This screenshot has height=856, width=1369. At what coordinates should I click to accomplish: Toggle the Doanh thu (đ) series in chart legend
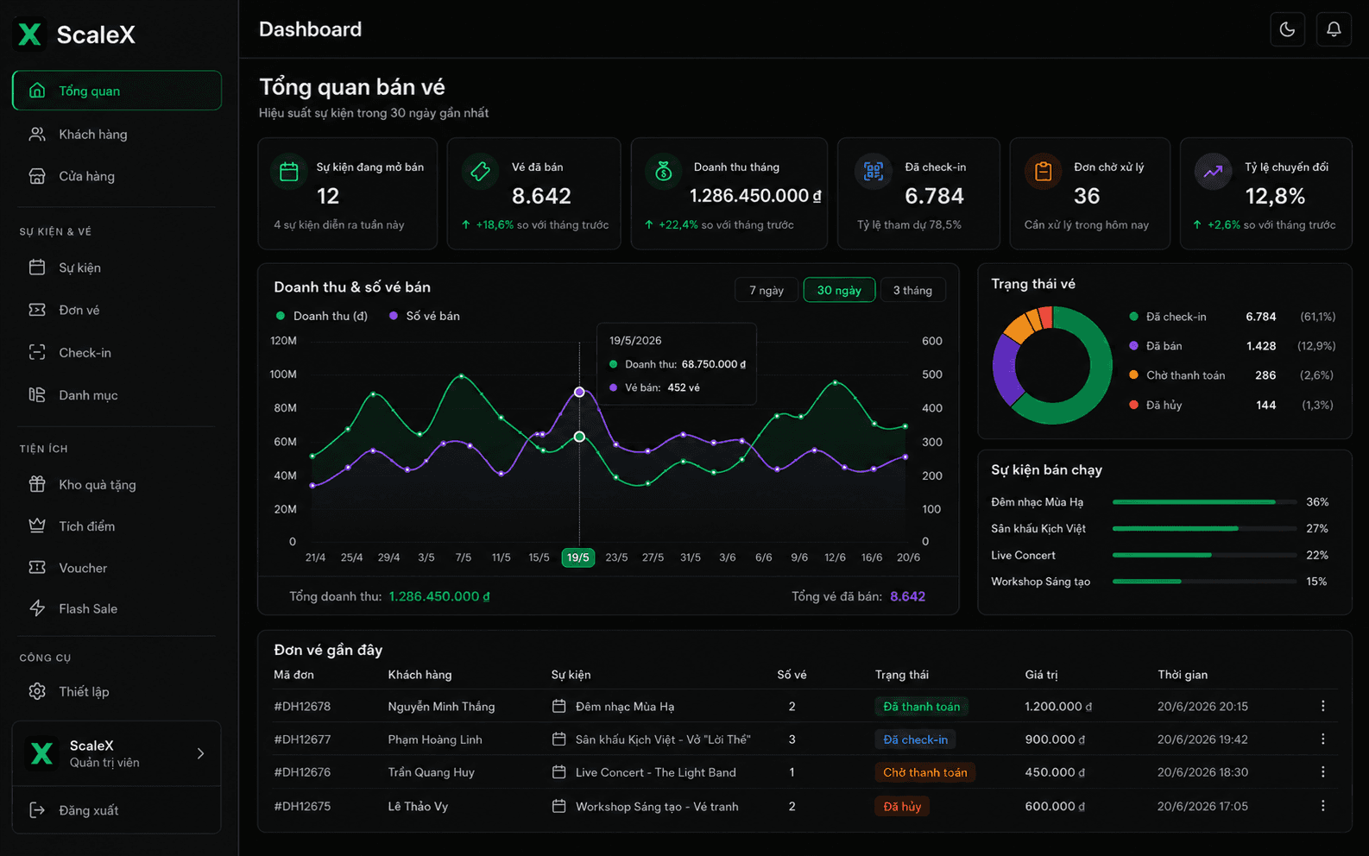coord(321,316)
